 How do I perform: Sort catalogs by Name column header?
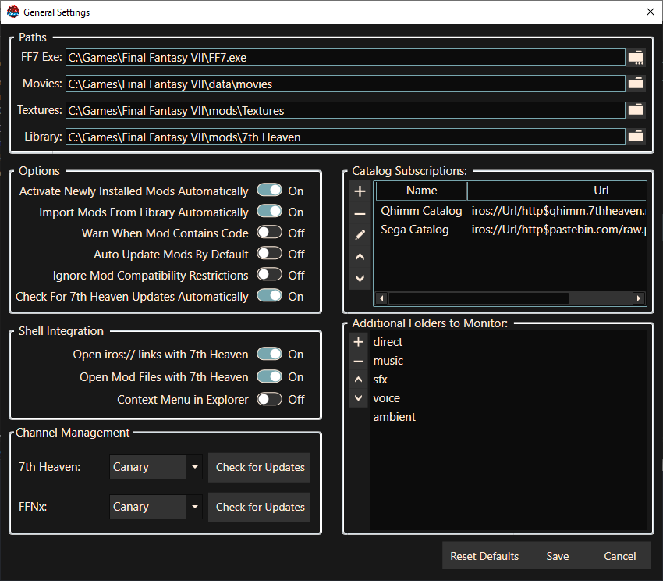tap(421, 191)
